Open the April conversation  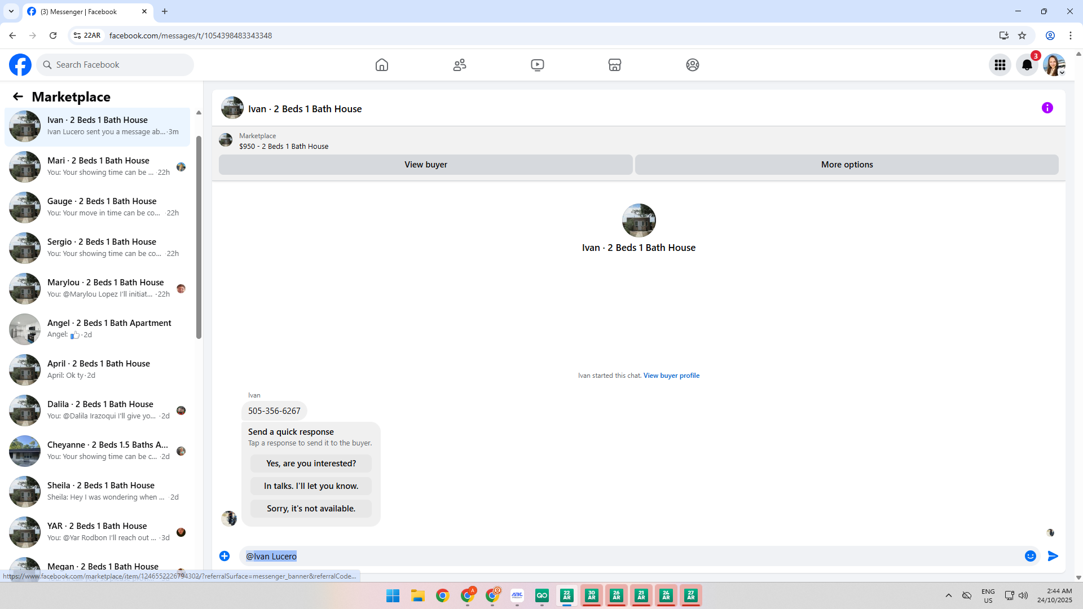[x=98, y=369]
